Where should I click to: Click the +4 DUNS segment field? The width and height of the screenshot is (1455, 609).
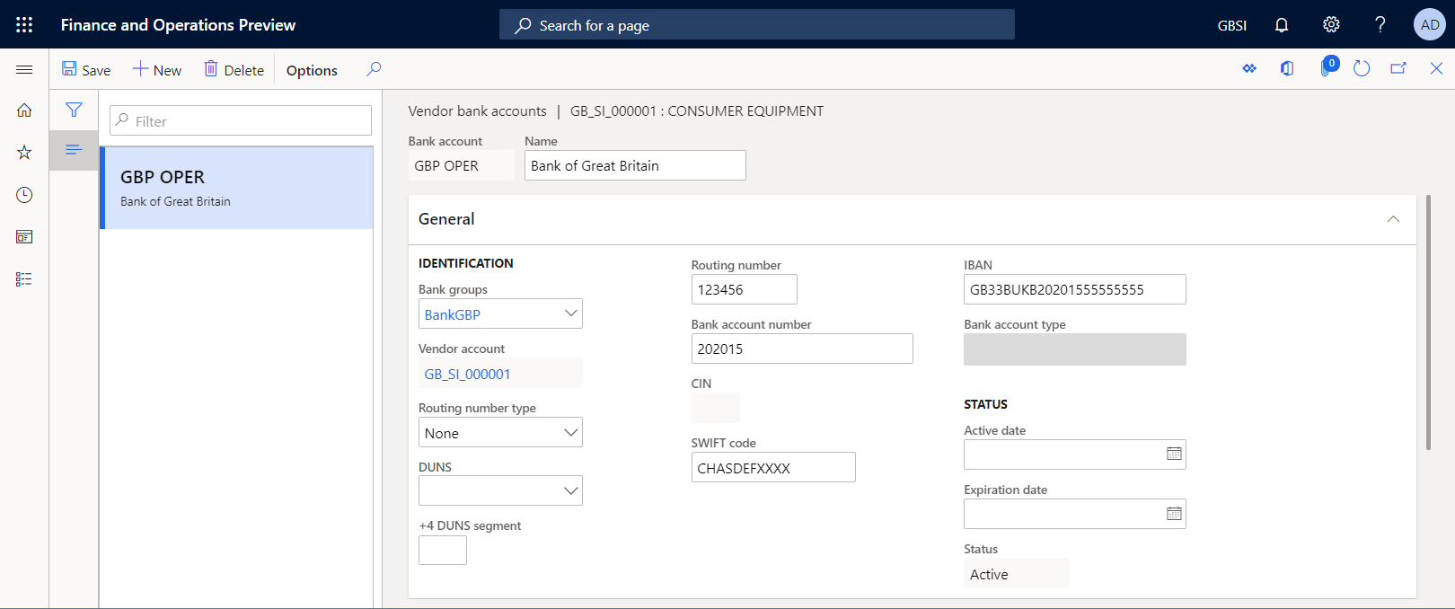443,550
